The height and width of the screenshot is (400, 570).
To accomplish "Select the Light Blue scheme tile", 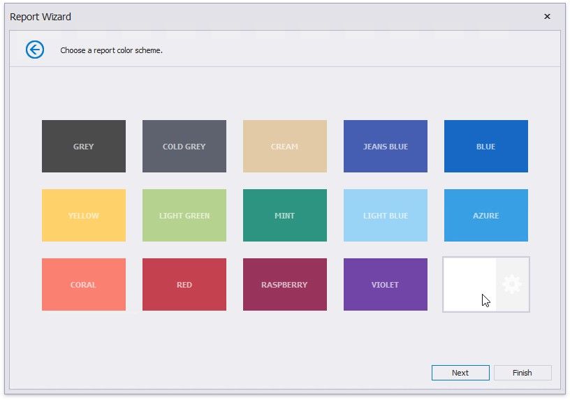I will (386, 216).
